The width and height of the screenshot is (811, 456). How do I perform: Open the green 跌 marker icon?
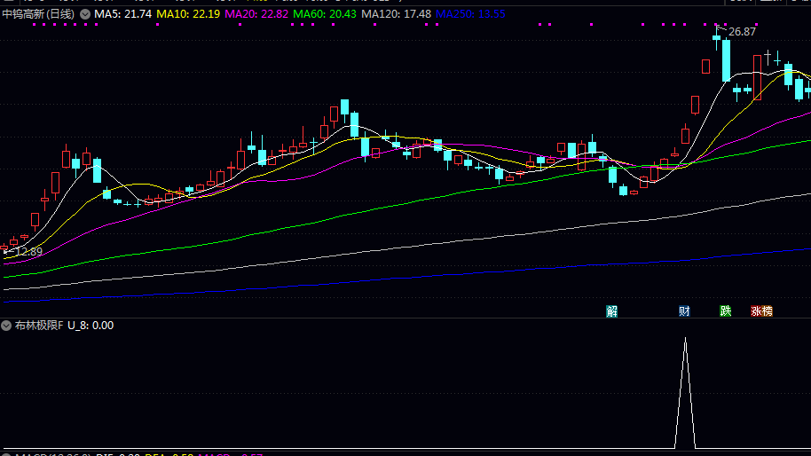click(726, 311)
